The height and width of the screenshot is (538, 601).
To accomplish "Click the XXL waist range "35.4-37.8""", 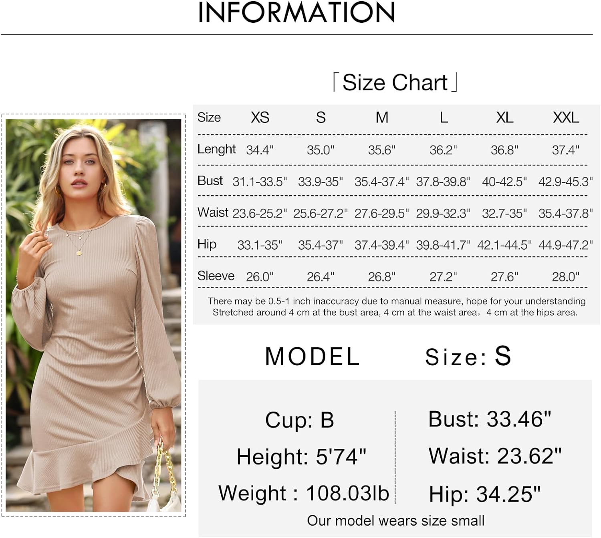I will click(x=566, y=213).
